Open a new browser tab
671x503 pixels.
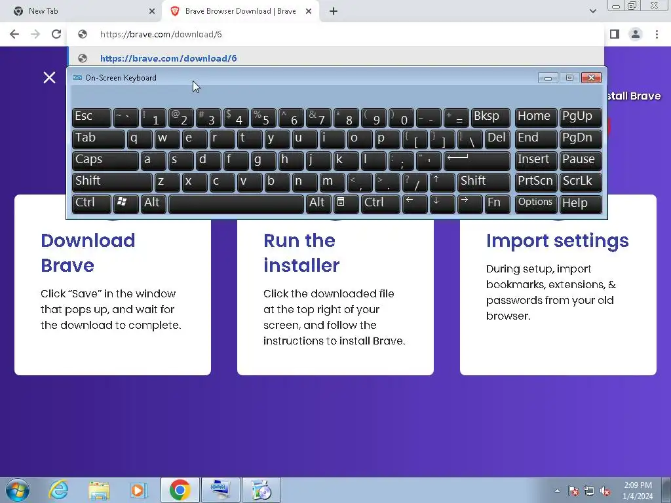click(x=334, y=11)
